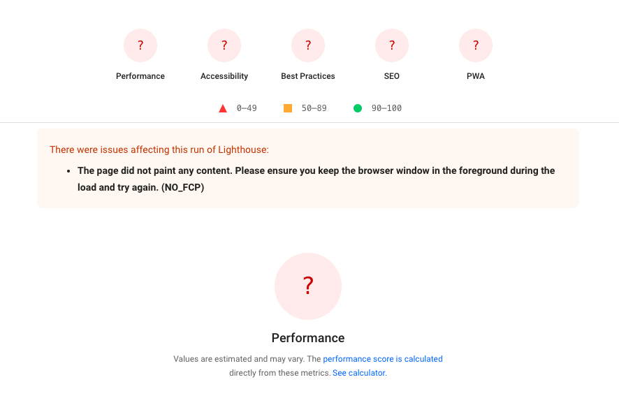Click the Best Practices category label
The width and height of the screenshot is (619, 419).
pos(308,76)
